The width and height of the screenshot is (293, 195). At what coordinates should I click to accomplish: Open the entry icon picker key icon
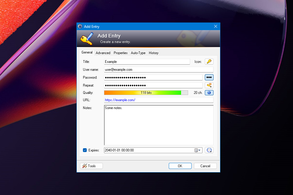tap(209, 62)
